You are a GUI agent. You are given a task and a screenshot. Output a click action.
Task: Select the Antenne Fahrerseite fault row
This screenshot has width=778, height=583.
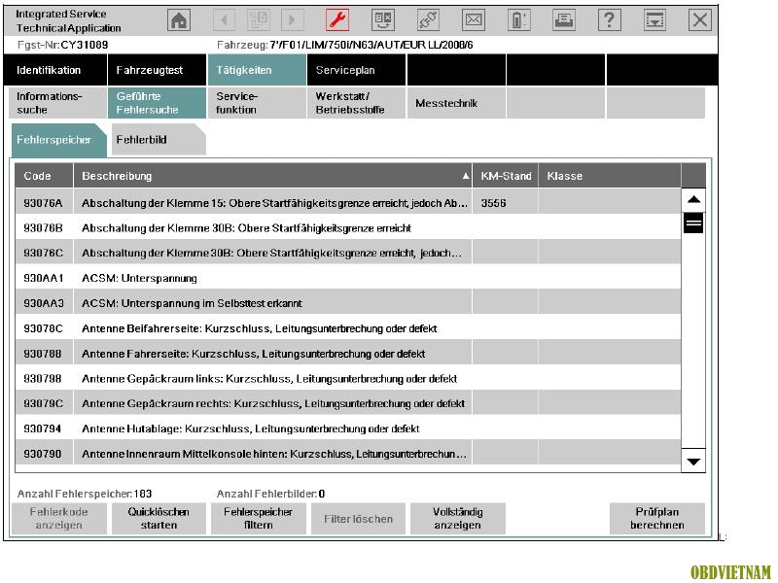coord(348,354)
